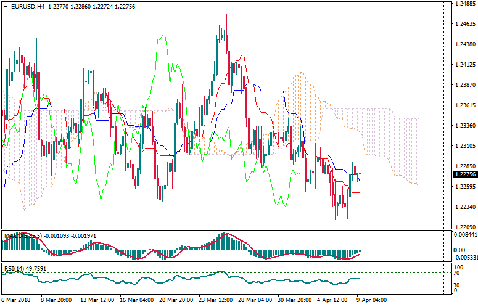The image size is (478, 307).
Task: Click the chart shift marker at top right
Action: (x=443, y=4)
